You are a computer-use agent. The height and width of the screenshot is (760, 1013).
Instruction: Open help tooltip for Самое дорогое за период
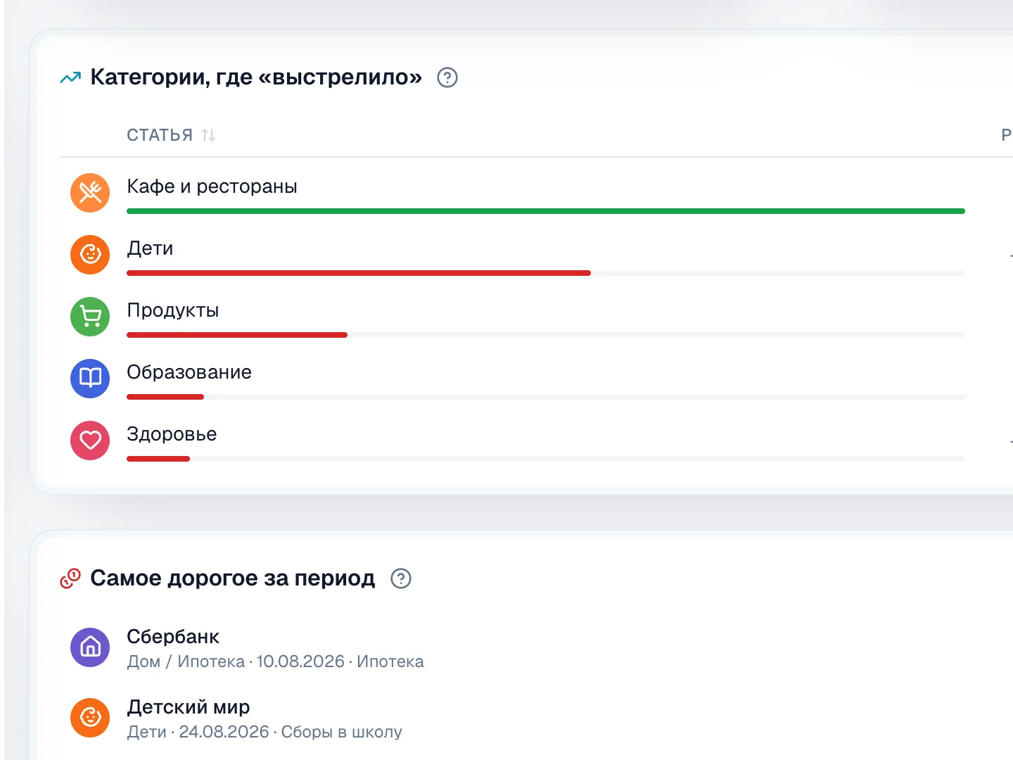click(401, 578)
